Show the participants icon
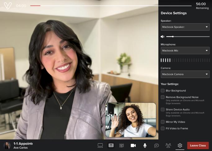This screenshot has width=212, height=151. [168, 145]
